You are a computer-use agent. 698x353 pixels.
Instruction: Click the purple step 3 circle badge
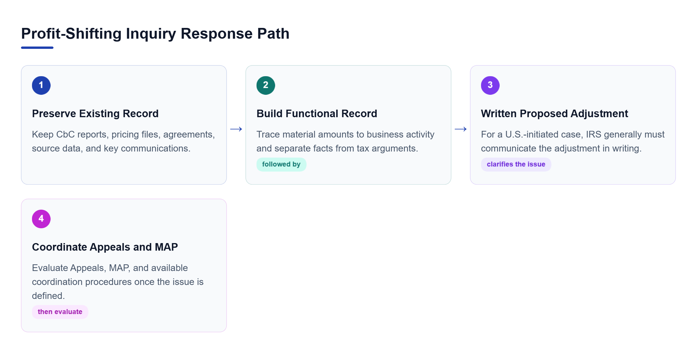(490, 85)
